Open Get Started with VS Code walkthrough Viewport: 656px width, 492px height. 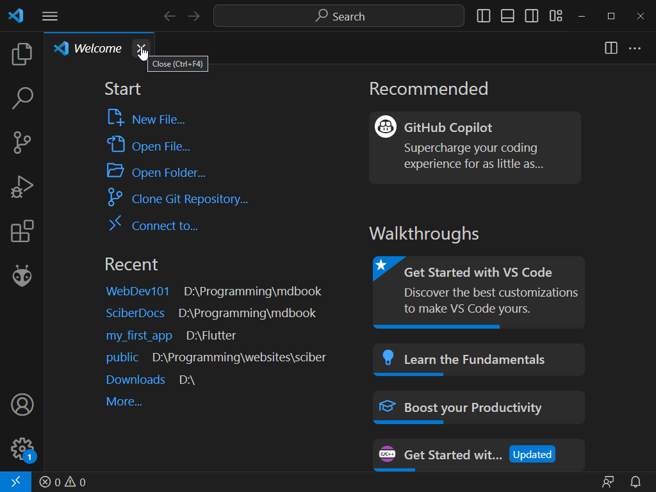click(x=479, y=292)
